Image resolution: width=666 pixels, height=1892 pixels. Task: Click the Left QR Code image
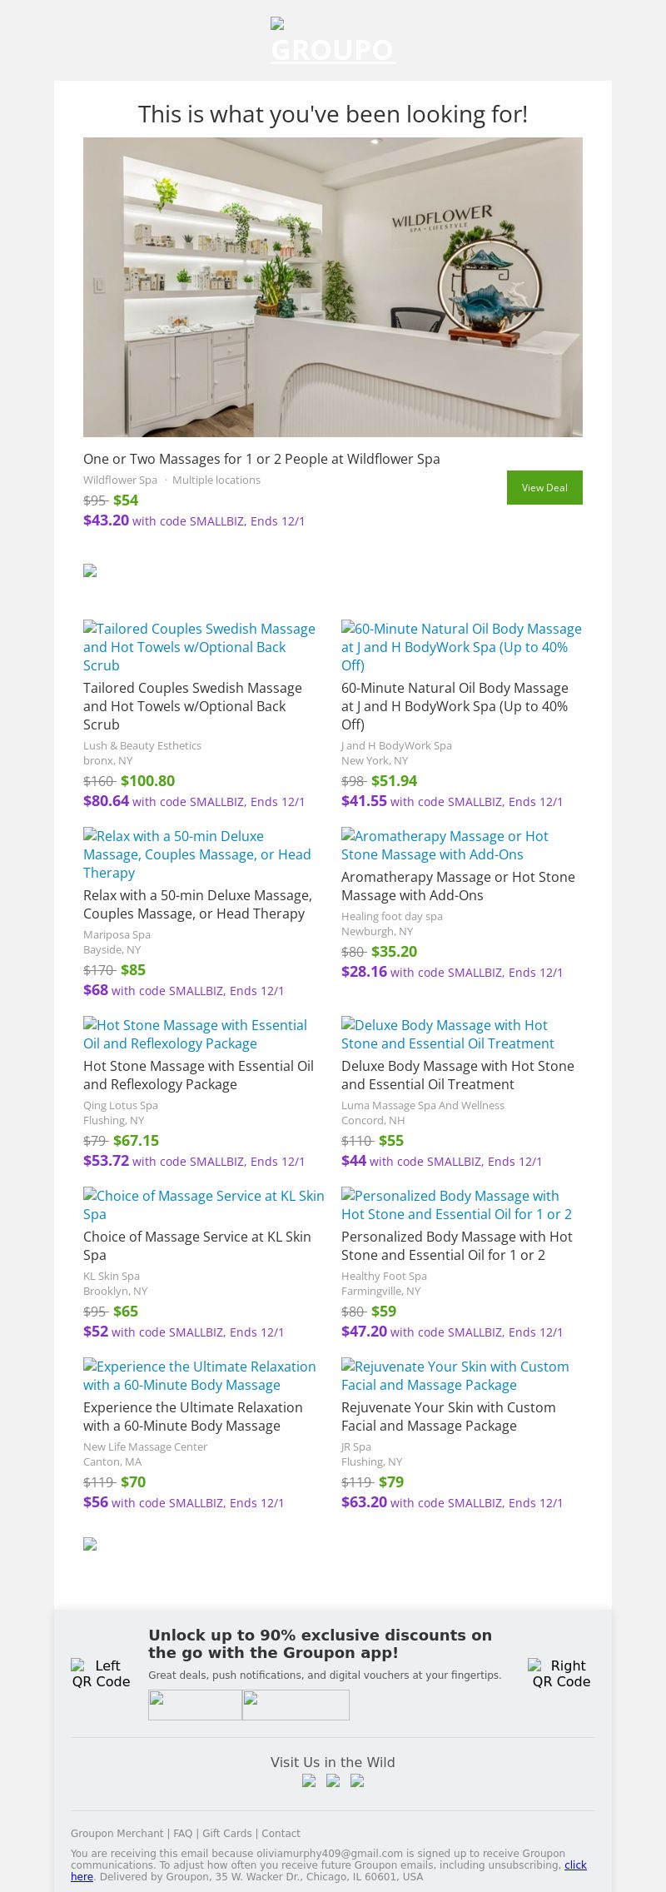point(101,1673)
